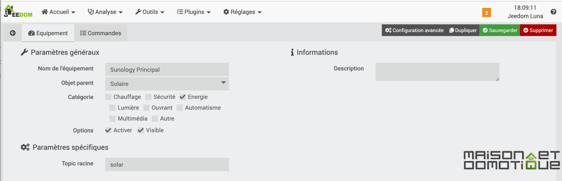Image resolution: width=562 pixels, height=181 pixels.
Task: Toggle the Multimédia category checkbox
Action: point(112,119)
